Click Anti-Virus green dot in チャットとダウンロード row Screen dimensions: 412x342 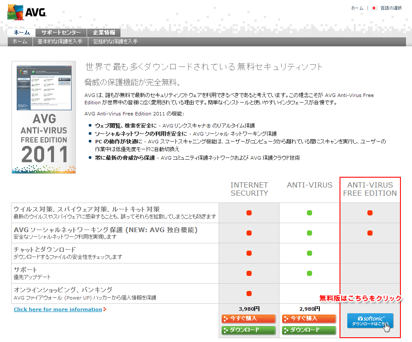click(310, 253)
